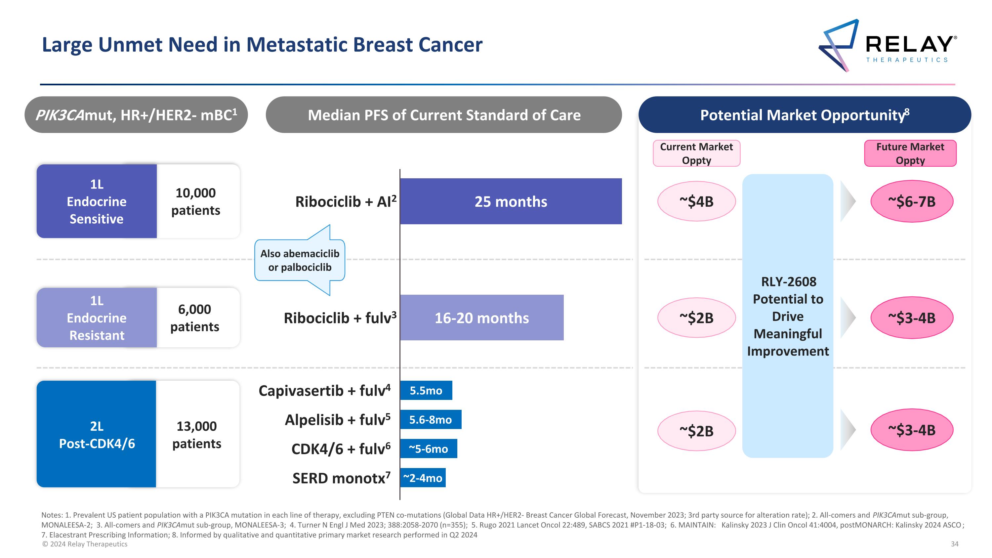
Task: Click the "~5-6mo" CDK4/6 bar
Action: coord(428,449)
